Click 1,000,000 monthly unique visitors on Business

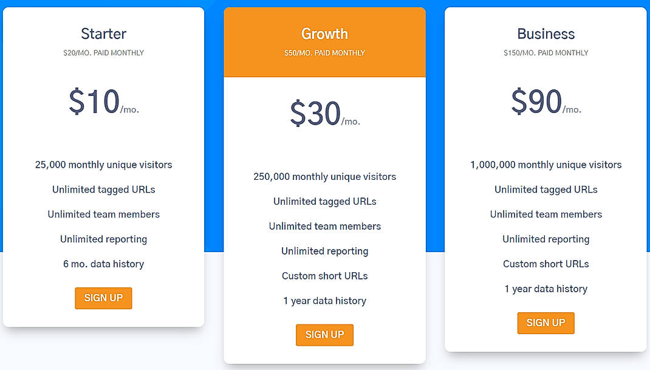click(x=546, y=165)
